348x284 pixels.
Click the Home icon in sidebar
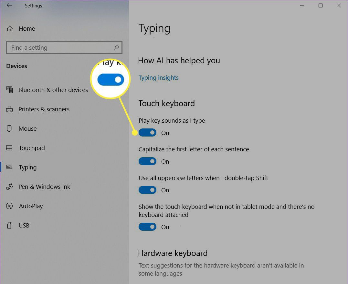pos(10,28)
